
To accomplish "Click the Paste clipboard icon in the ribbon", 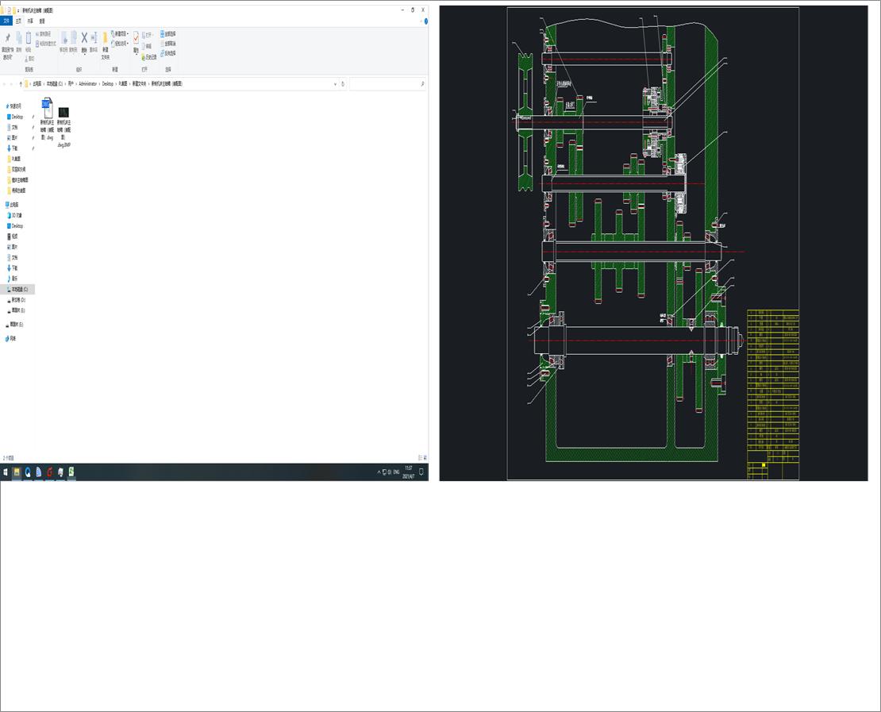I will click(28, 39).
